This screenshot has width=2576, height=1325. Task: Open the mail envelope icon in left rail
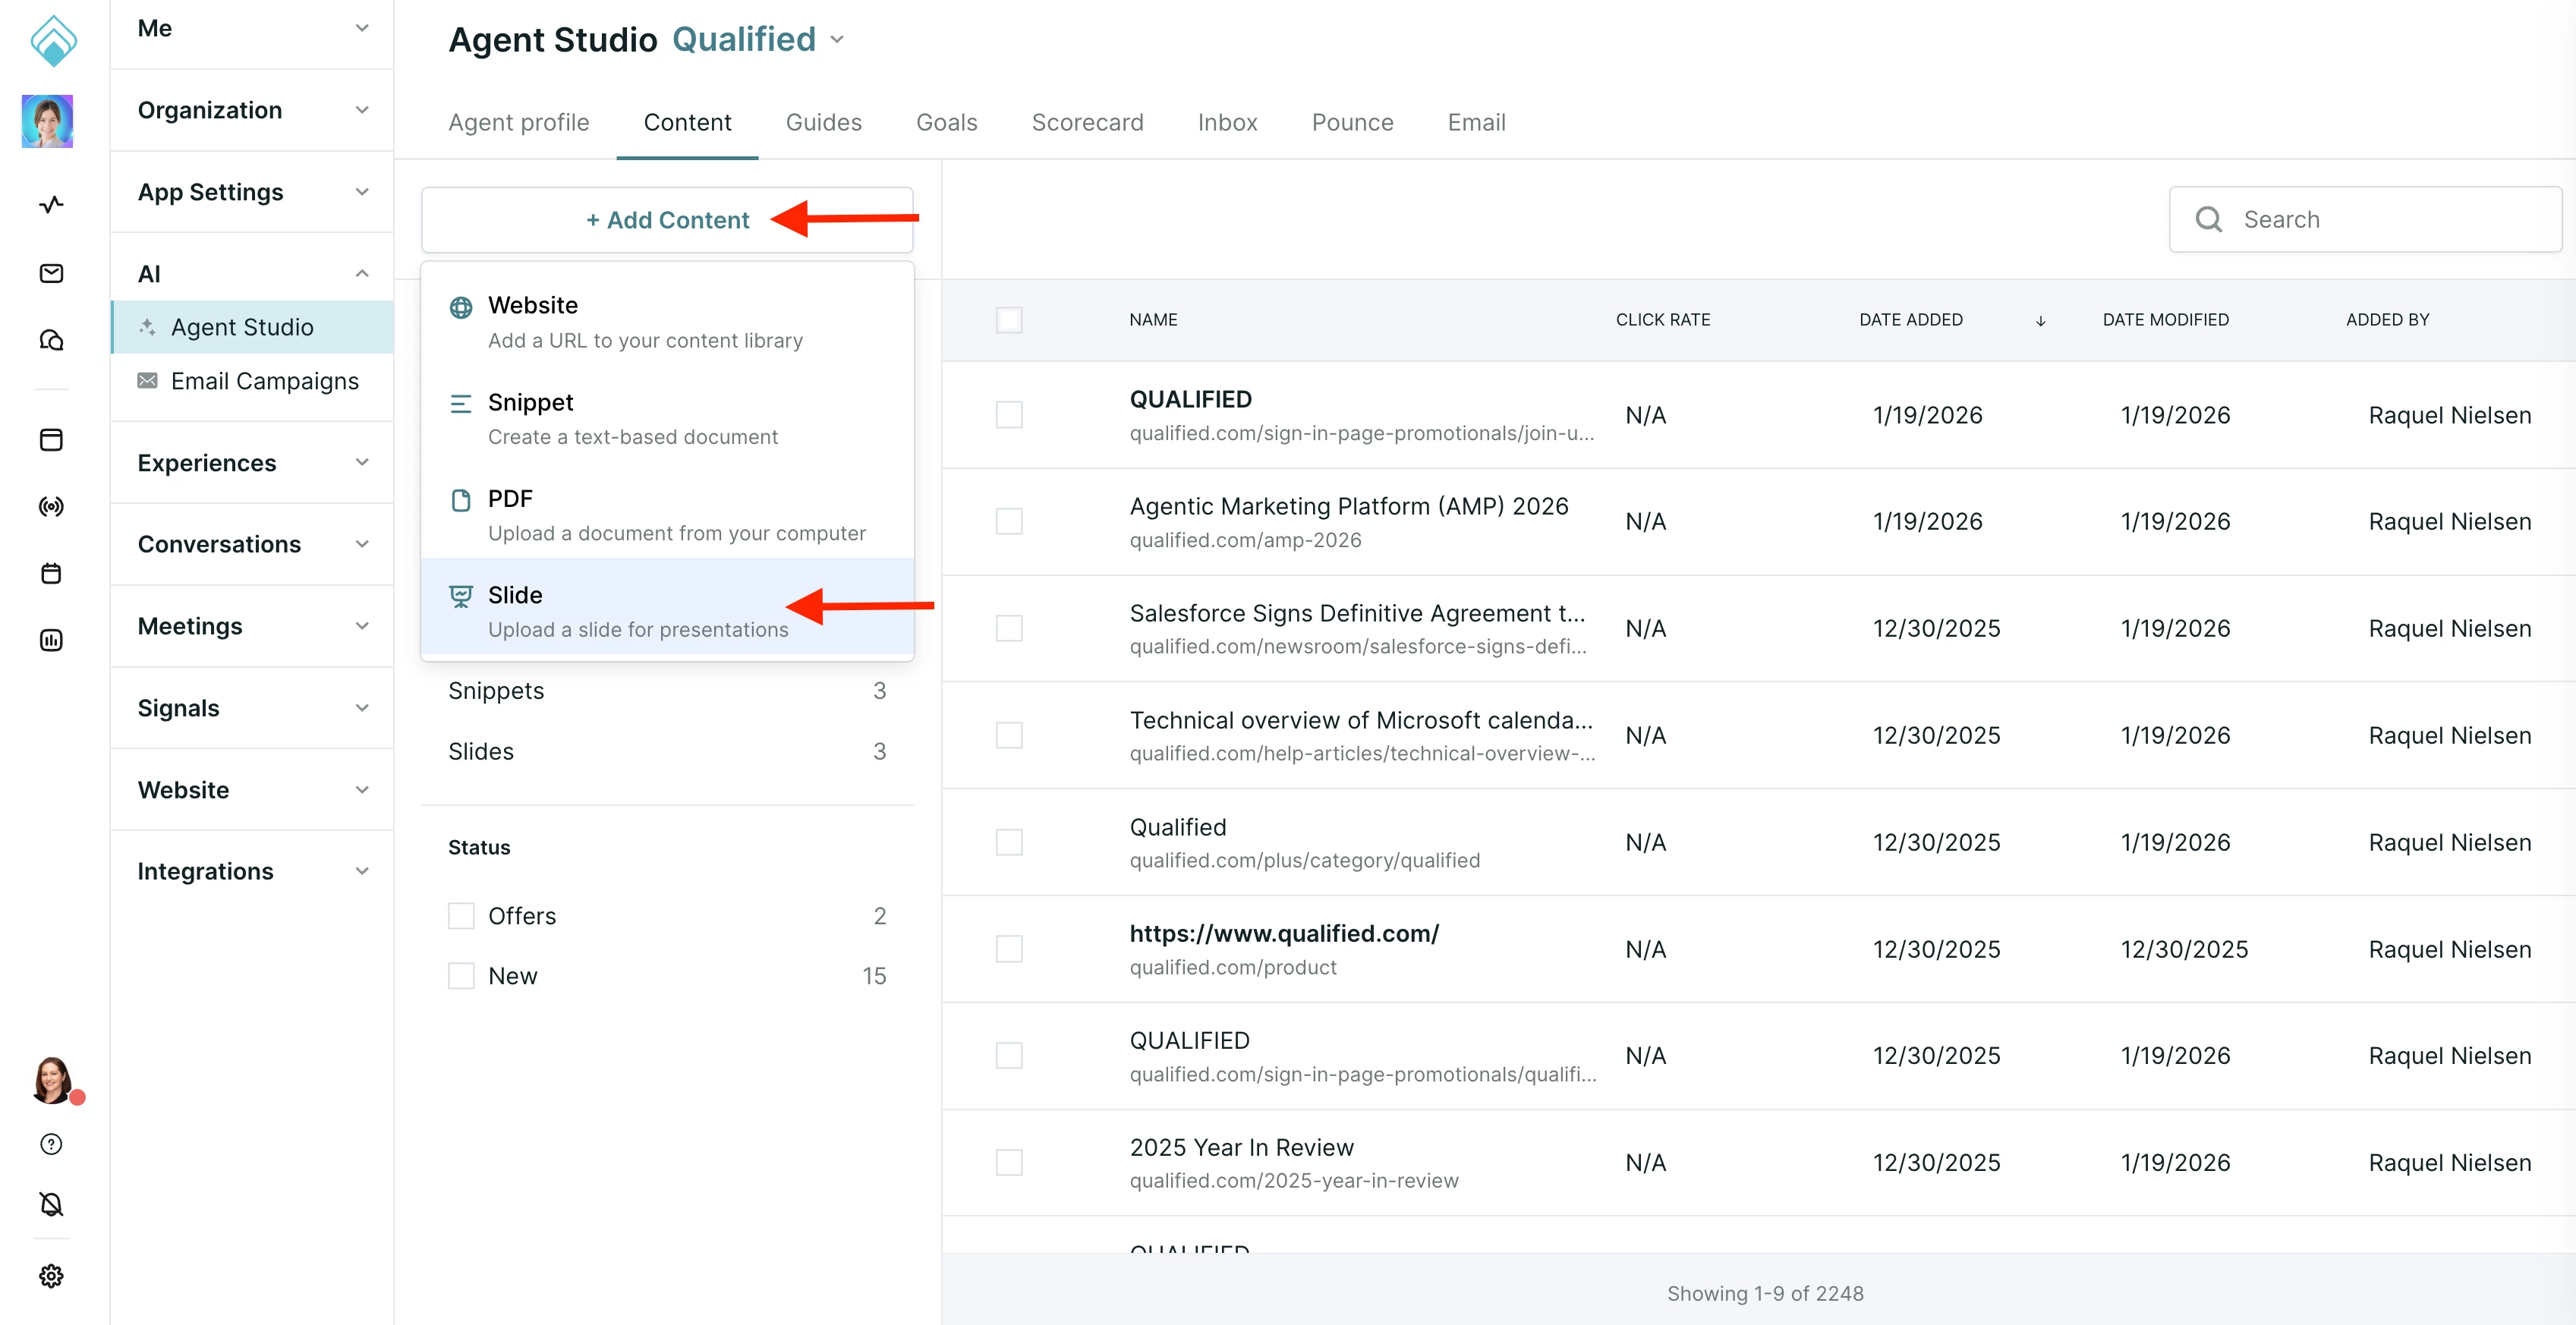pyautogui.click(x=51, y=273)
